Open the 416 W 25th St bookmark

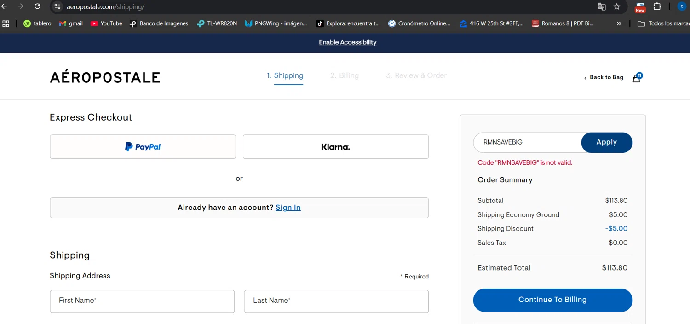coord(492,23)
